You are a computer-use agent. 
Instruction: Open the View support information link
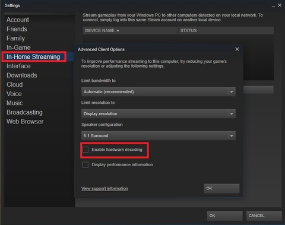pyautogui.click(x=104, y=189)
